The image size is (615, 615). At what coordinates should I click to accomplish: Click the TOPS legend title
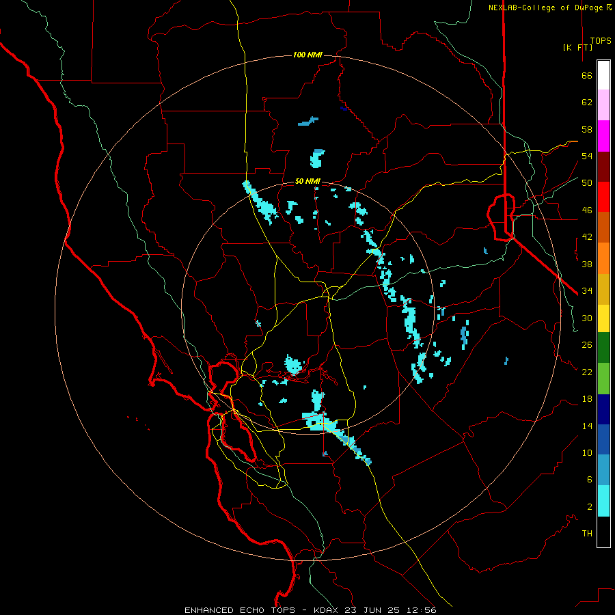coord(601,41)
